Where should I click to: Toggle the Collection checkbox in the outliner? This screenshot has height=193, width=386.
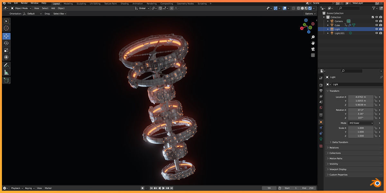click(373, 17)
